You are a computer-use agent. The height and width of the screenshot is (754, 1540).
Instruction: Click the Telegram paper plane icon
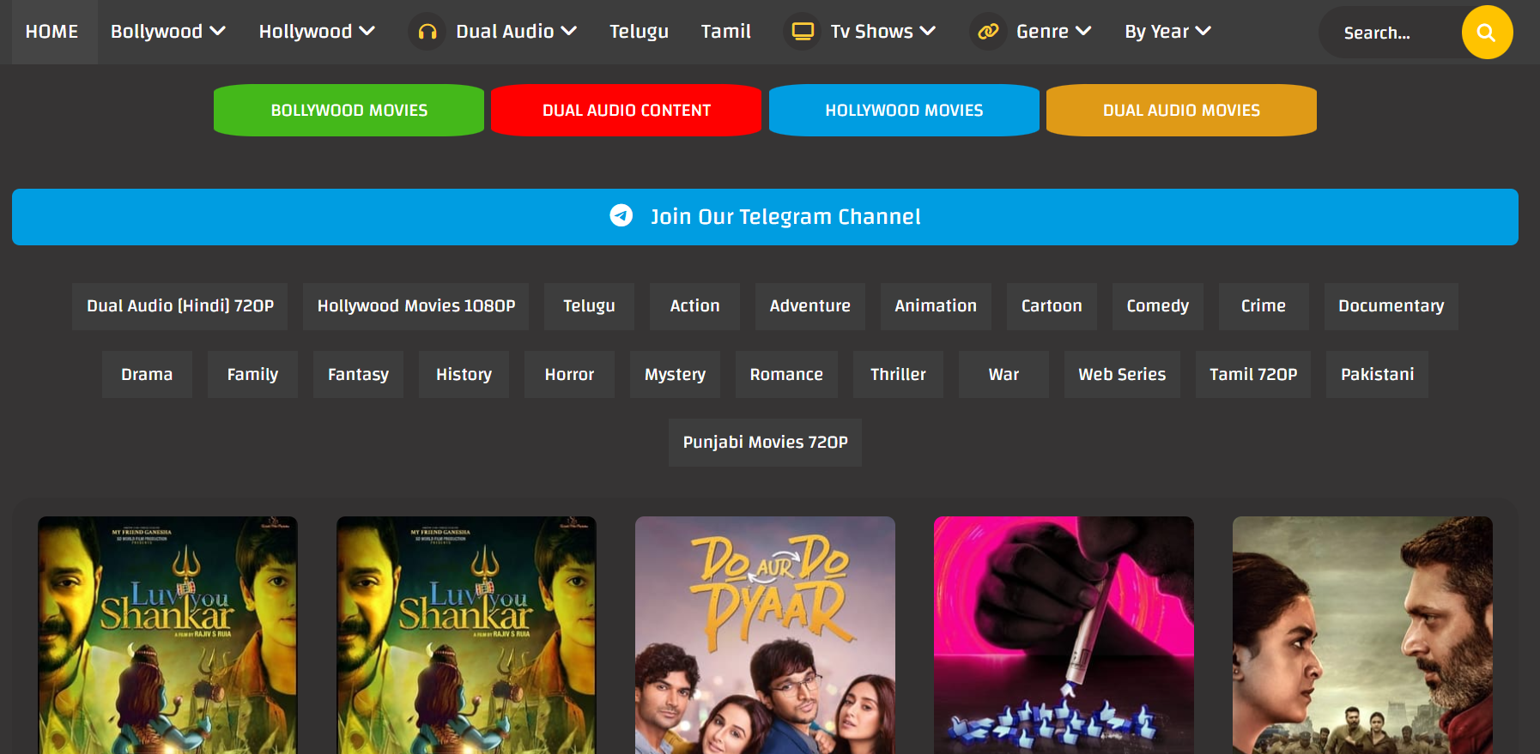pos(621,215)
